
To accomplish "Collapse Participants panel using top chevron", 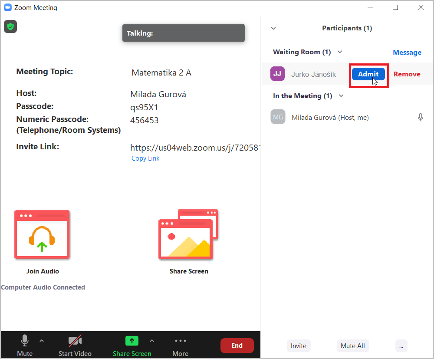I will click(273, 28).
